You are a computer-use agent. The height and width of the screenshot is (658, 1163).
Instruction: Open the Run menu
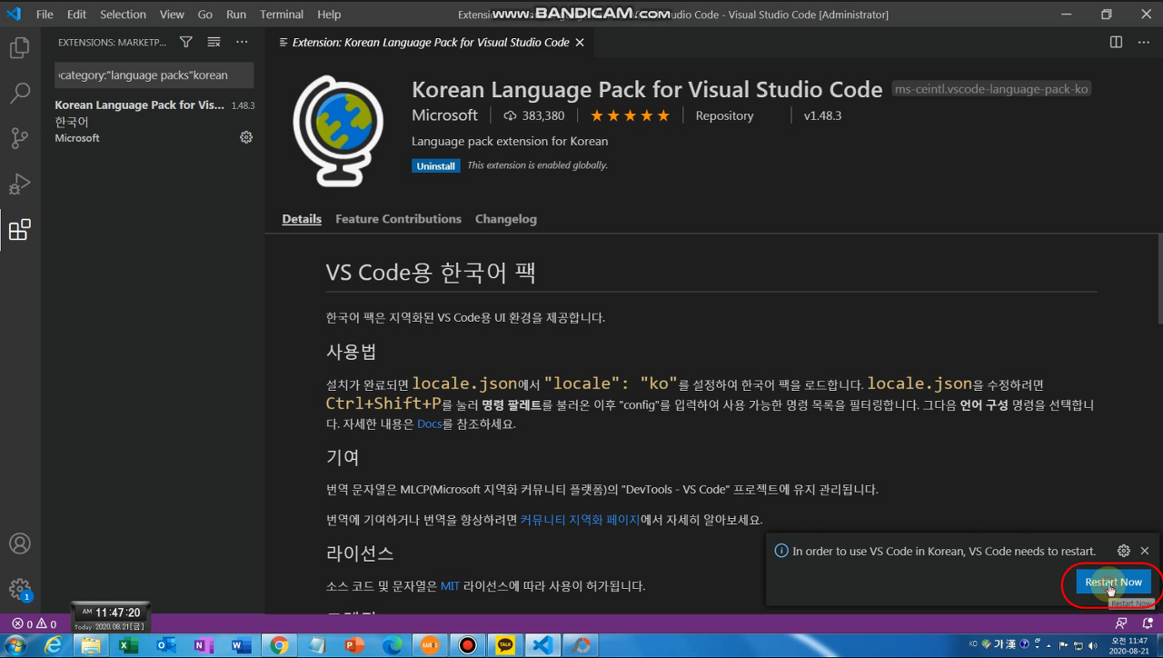pos(236,14)
